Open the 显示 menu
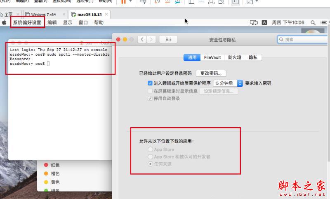The height and width of the screenshot is (199, 330). [68, 23]
